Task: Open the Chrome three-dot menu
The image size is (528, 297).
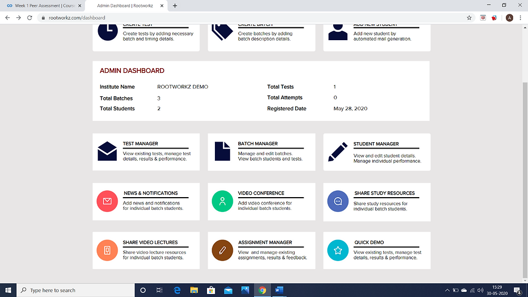Action: click(x=520, y=17)
